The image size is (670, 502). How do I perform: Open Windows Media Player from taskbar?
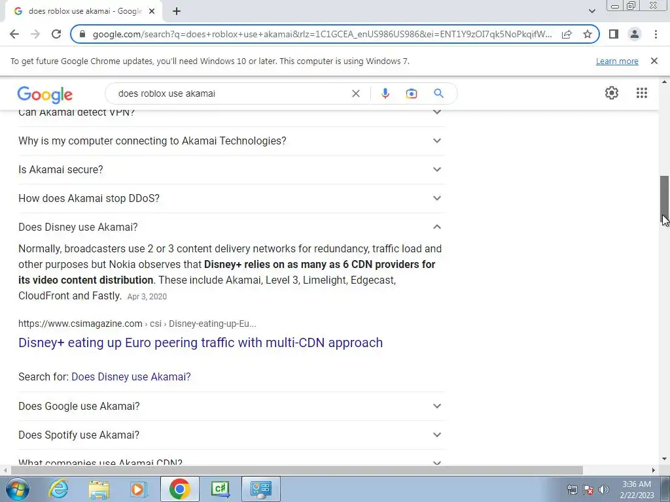click(x=139, y=489)
